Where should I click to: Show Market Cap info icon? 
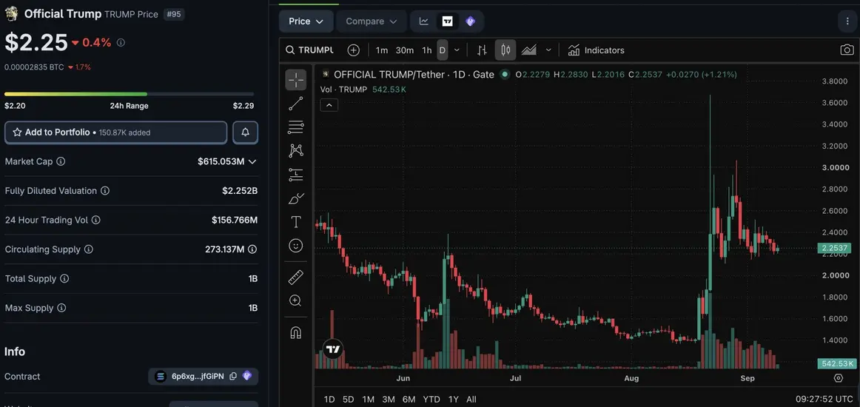(61, 161)
